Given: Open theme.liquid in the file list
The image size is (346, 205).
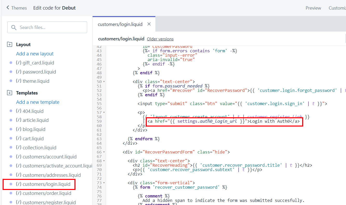Looking at the screenshot, I should [x=36, y=81].
